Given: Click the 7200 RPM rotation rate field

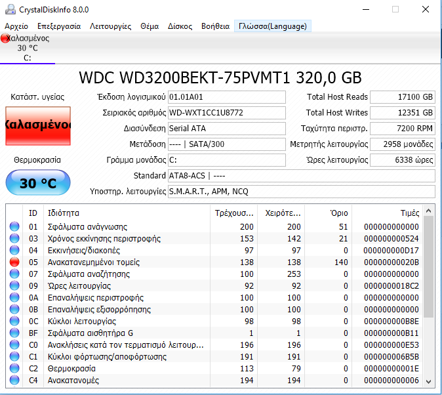Looking at the screenshot, I should pos(403,129).
